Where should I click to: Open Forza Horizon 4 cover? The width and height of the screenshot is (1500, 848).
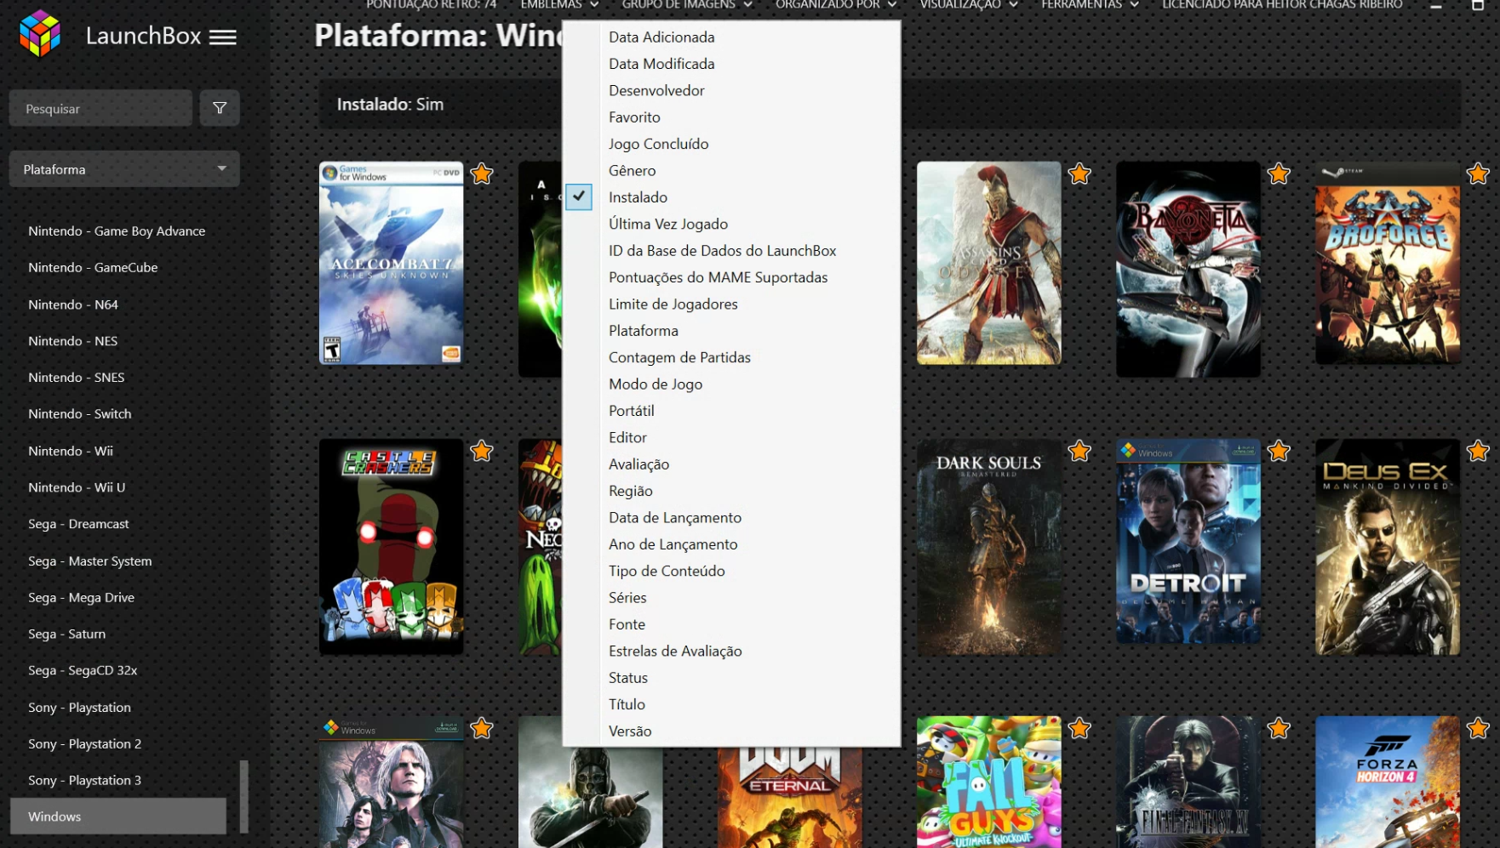1388,782
